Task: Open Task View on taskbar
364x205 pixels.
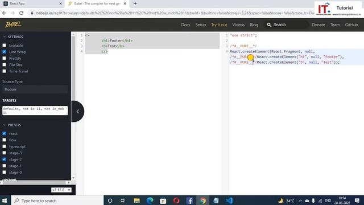Action: (123, 200)
